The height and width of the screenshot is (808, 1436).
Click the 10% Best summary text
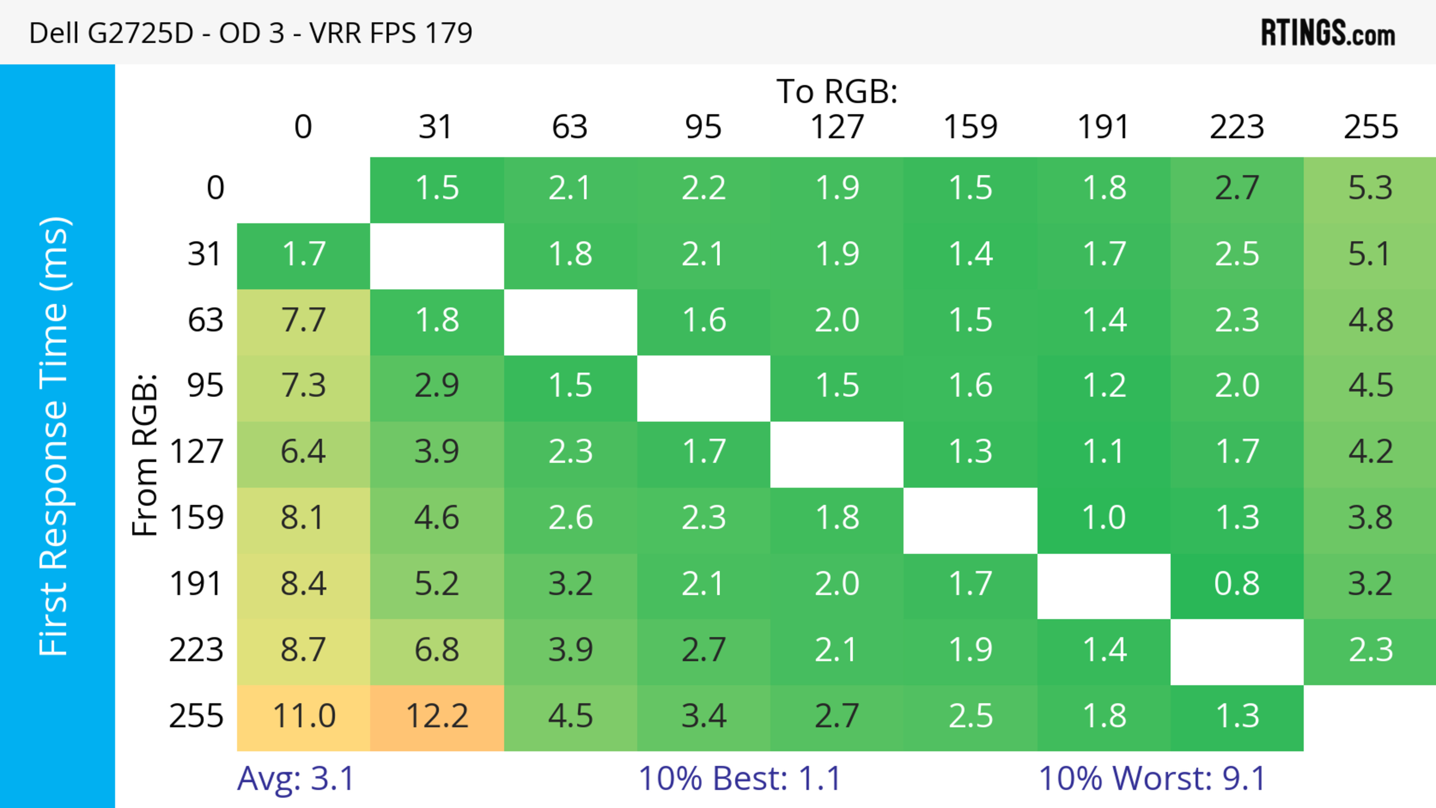pos(739,778)
